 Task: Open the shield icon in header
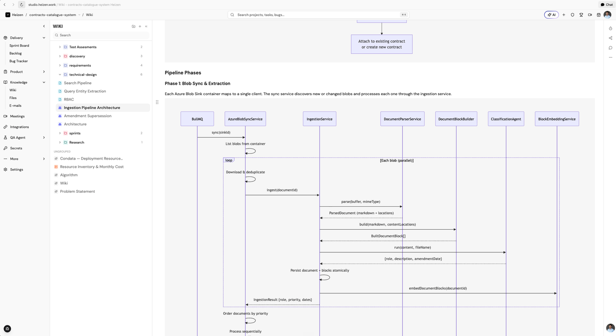coord(572,15)
